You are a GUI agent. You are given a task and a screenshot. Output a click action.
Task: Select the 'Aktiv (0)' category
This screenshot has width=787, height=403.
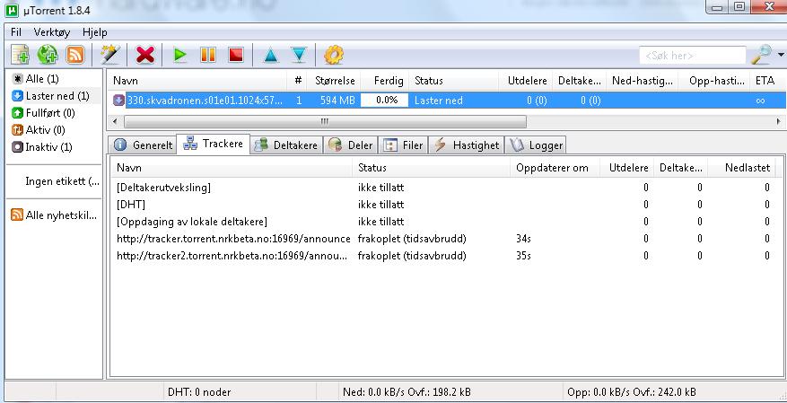point(39,130)
